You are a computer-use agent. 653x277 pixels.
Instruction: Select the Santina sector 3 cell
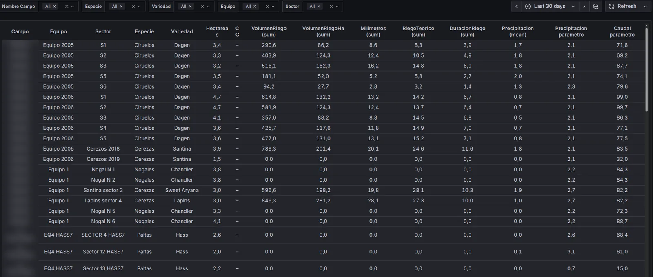pyautogui.click(x=103, y=191)
